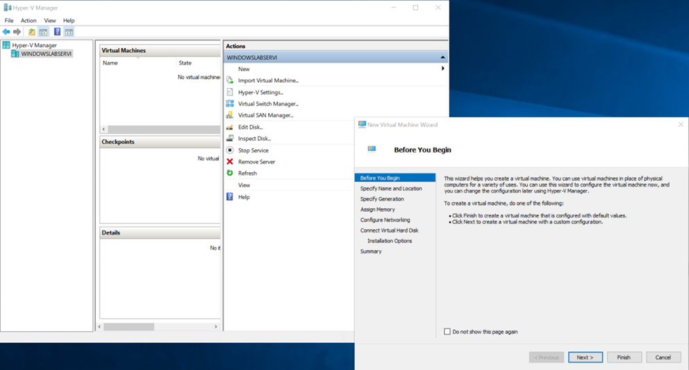The width and height of the screenshot is (689, 370).
Task: Click the Finish button
Action: click(x=624, y=358)
